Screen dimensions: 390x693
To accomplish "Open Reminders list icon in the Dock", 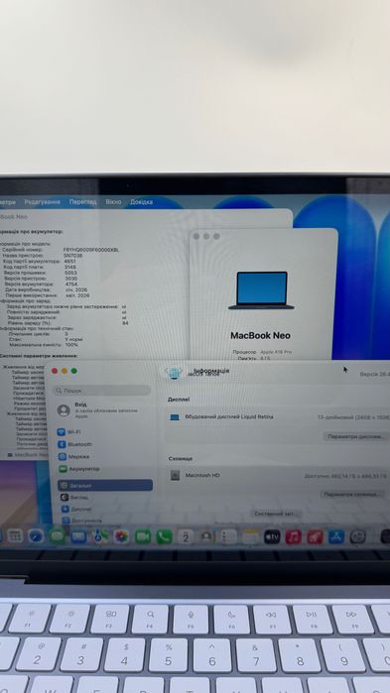I will (x=228, y=536).
